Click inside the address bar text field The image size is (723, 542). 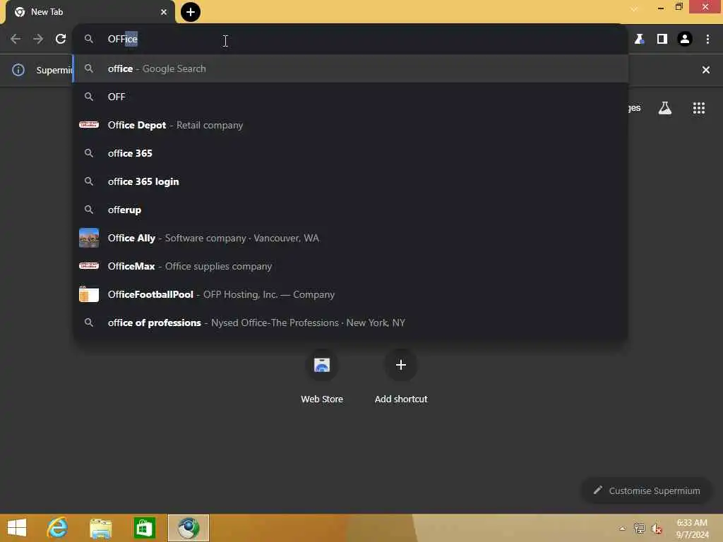pyautogui.click(x=350, y=40)
